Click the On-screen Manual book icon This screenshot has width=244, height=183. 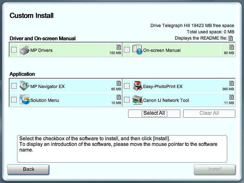point(137,50)
